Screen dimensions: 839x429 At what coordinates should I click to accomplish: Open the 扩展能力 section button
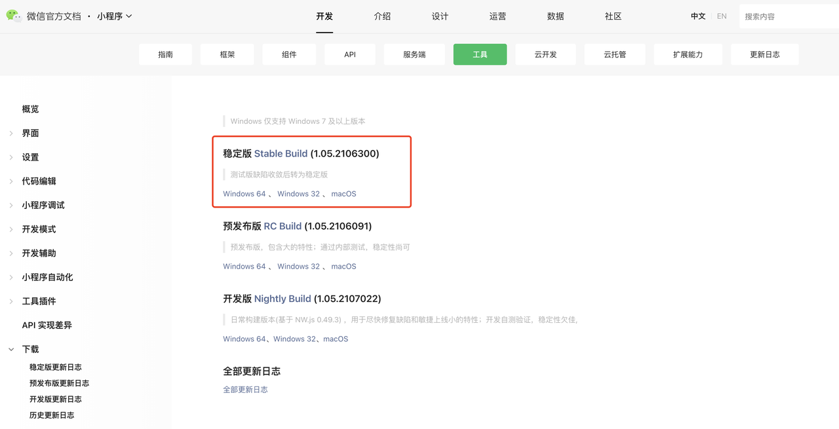pos(688,54)
